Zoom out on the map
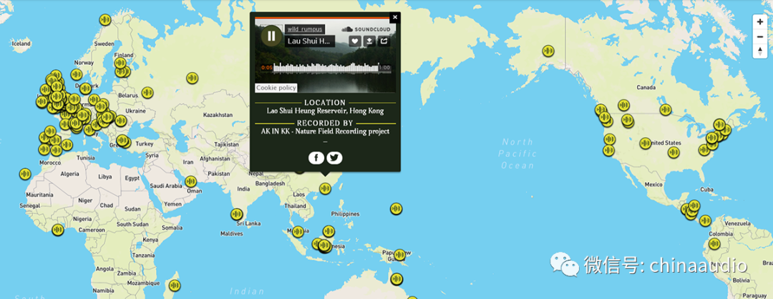The width and height of the screenshot is (773, 299). click(760, 36)
